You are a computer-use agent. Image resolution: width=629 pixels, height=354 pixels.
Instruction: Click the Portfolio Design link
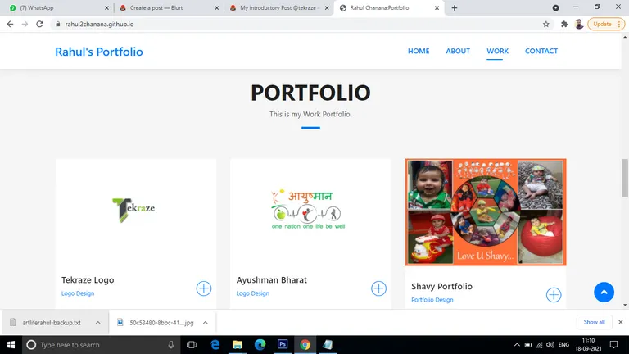pyautogui.click(x=432, y=300)
